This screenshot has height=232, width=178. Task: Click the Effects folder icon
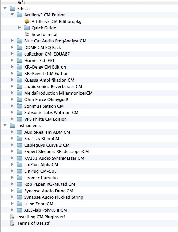[x=12, y=9]
